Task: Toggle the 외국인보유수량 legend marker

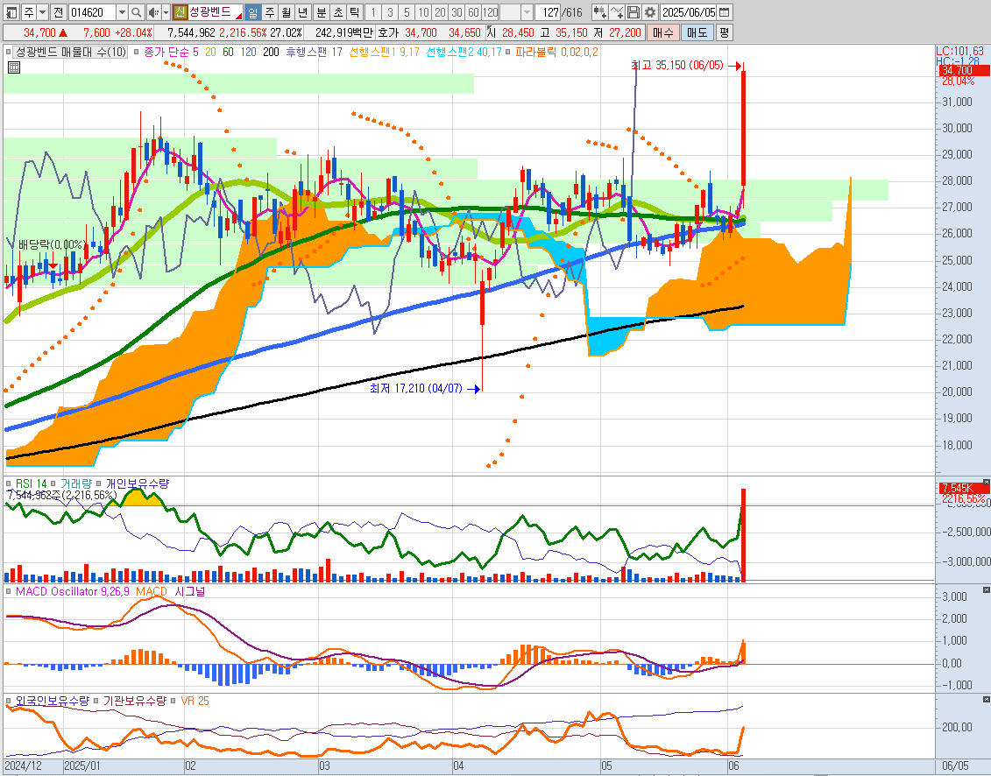Action: click(x=8, y=701)
